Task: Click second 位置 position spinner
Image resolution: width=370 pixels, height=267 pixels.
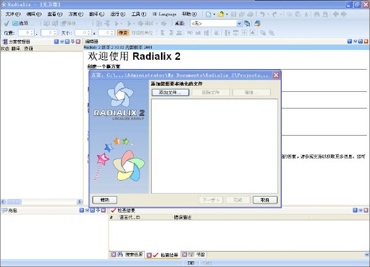Action: pos(49,33)
